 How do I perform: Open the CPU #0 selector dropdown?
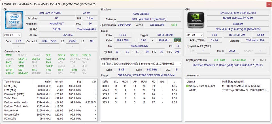click(x=12, y=35)
